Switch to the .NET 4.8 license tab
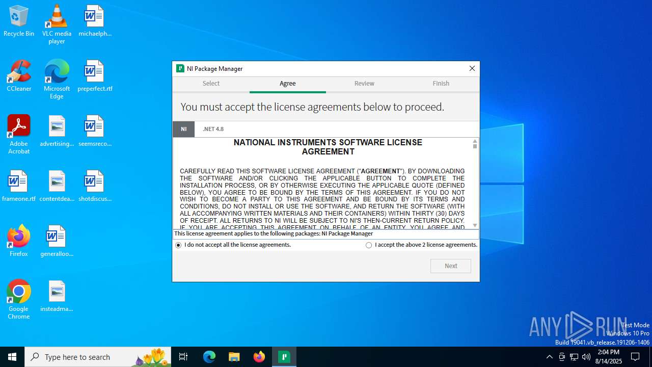The width and height of the screenshot is (652, 367). [213, 129]
